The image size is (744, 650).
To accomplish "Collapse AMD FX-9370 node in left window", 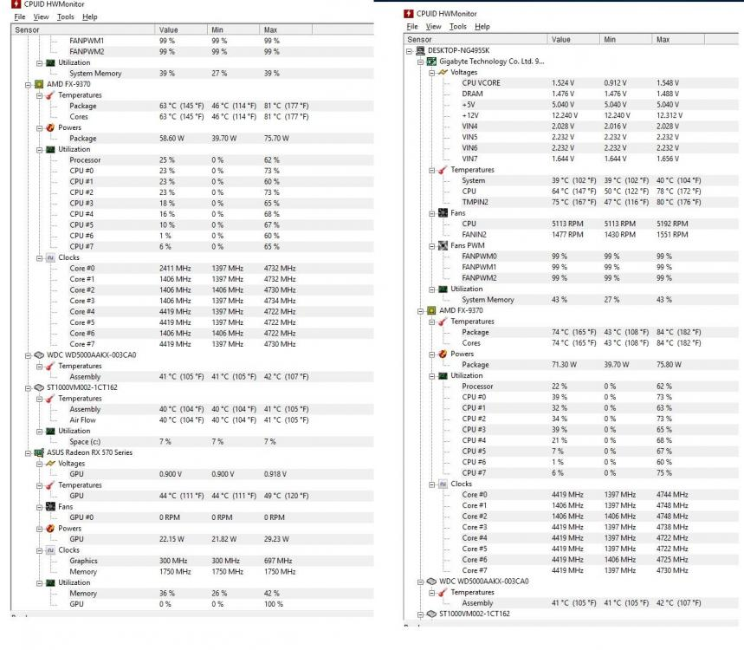I will point(28,85).
